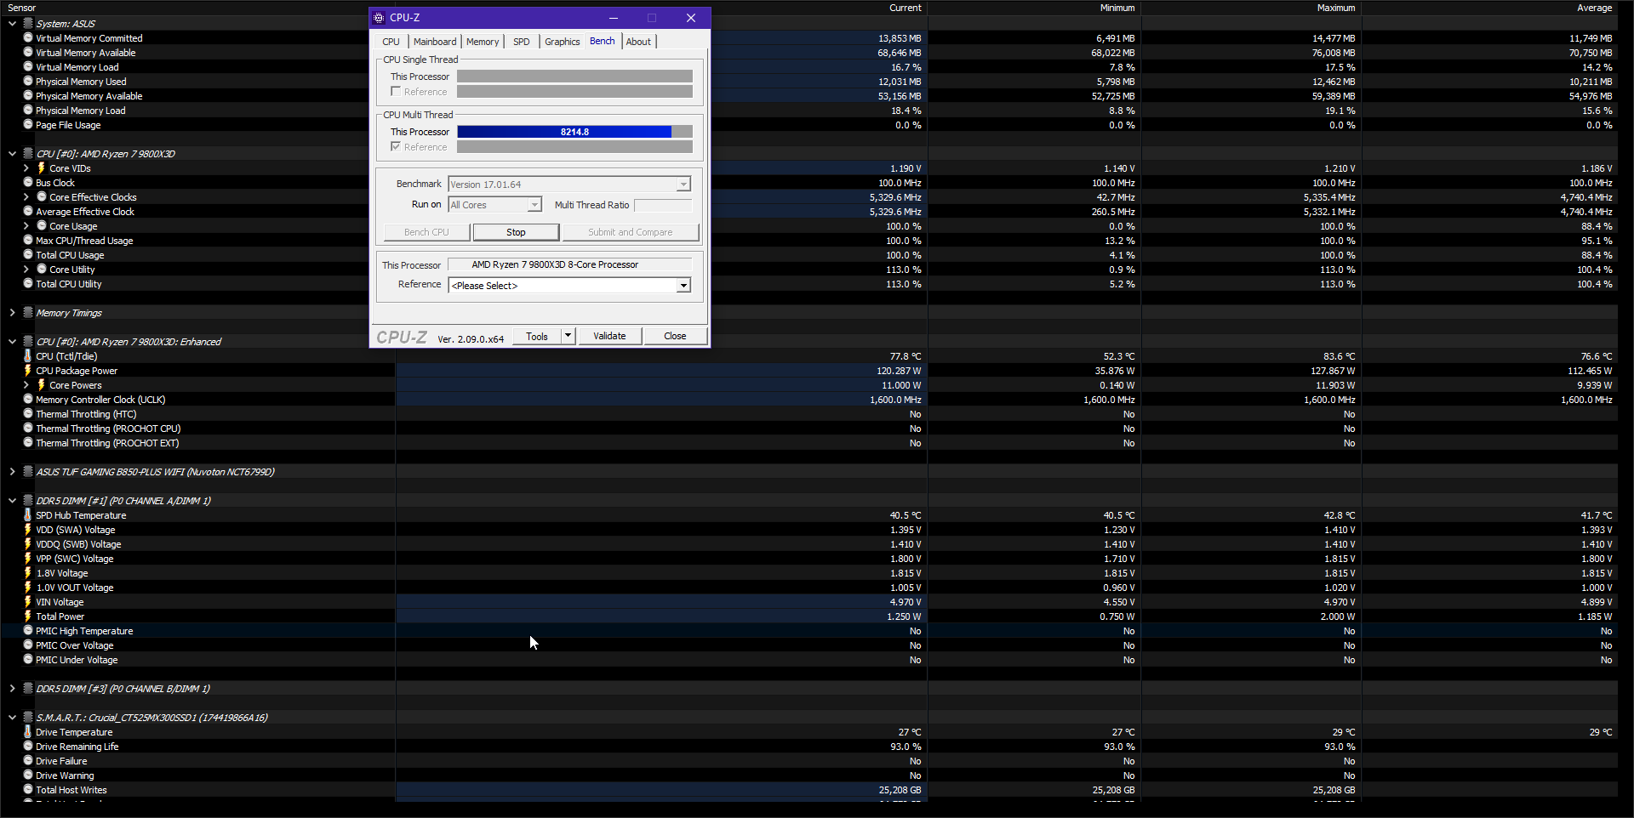Toggle the CPU Single Thread Reference checkbox
Screen dimensions: 1634x818
pos(396,91)
